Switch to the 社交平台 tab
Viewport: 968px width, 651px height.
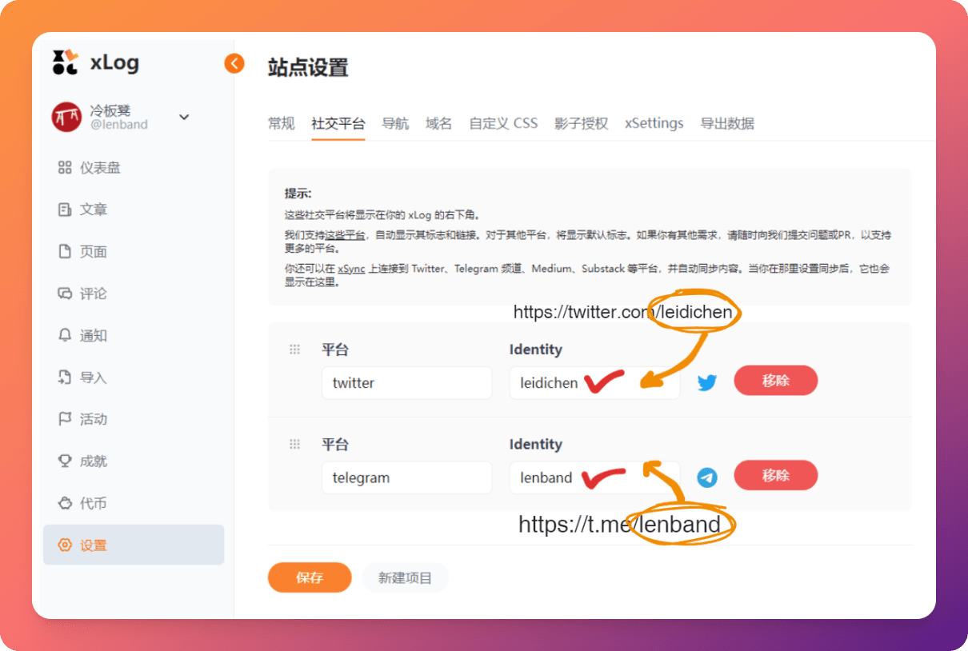(338, 124)
